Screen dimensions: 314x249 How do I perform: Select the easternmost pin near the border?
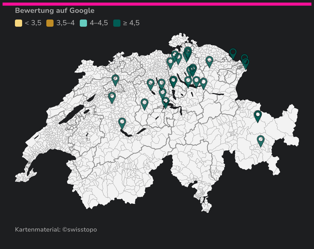[246, 63]
